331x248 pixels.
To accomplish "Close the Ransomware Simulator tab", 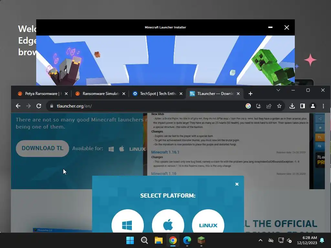I will coord(124,94).
